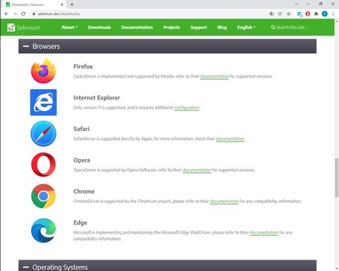Image resolution: width=339 pixels, height=271 pixels.
Task: Open the Blog page
Action: [222, 28]
